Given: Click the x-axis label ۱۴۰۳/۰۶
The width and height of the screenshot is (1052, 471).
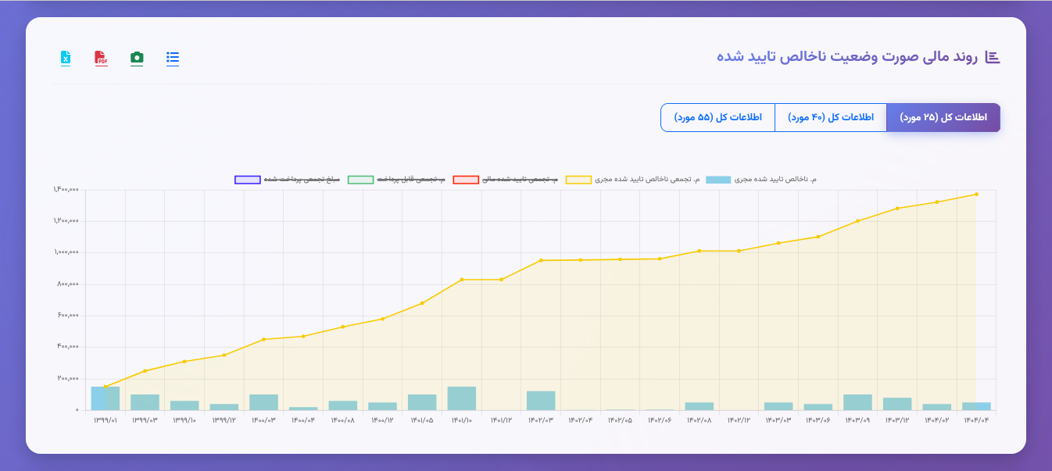Looking at the screenshot, I should [x=818, y=420].
